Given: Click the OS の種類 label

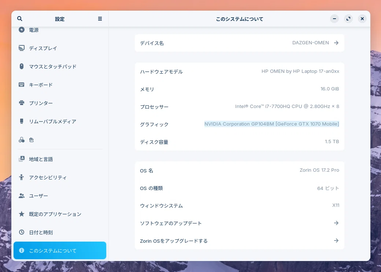Looking at the screenshot, I should click(151, 188).
